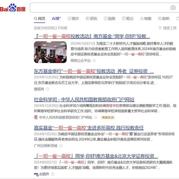Click the 2024年7月29日 snippet text
179x179 pixels.
[x=45, y=134]
